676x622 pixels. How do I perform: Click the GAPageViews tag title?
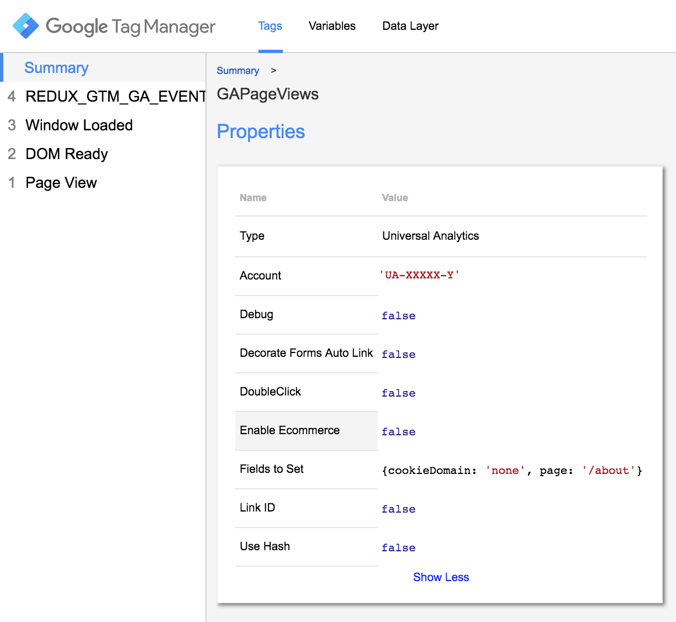tap(268, 94)
